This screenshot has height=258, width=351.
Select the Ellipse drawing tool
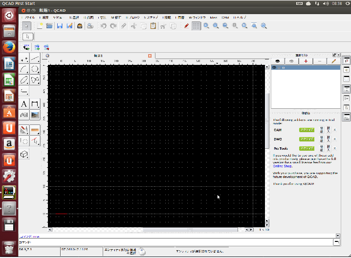24,80
